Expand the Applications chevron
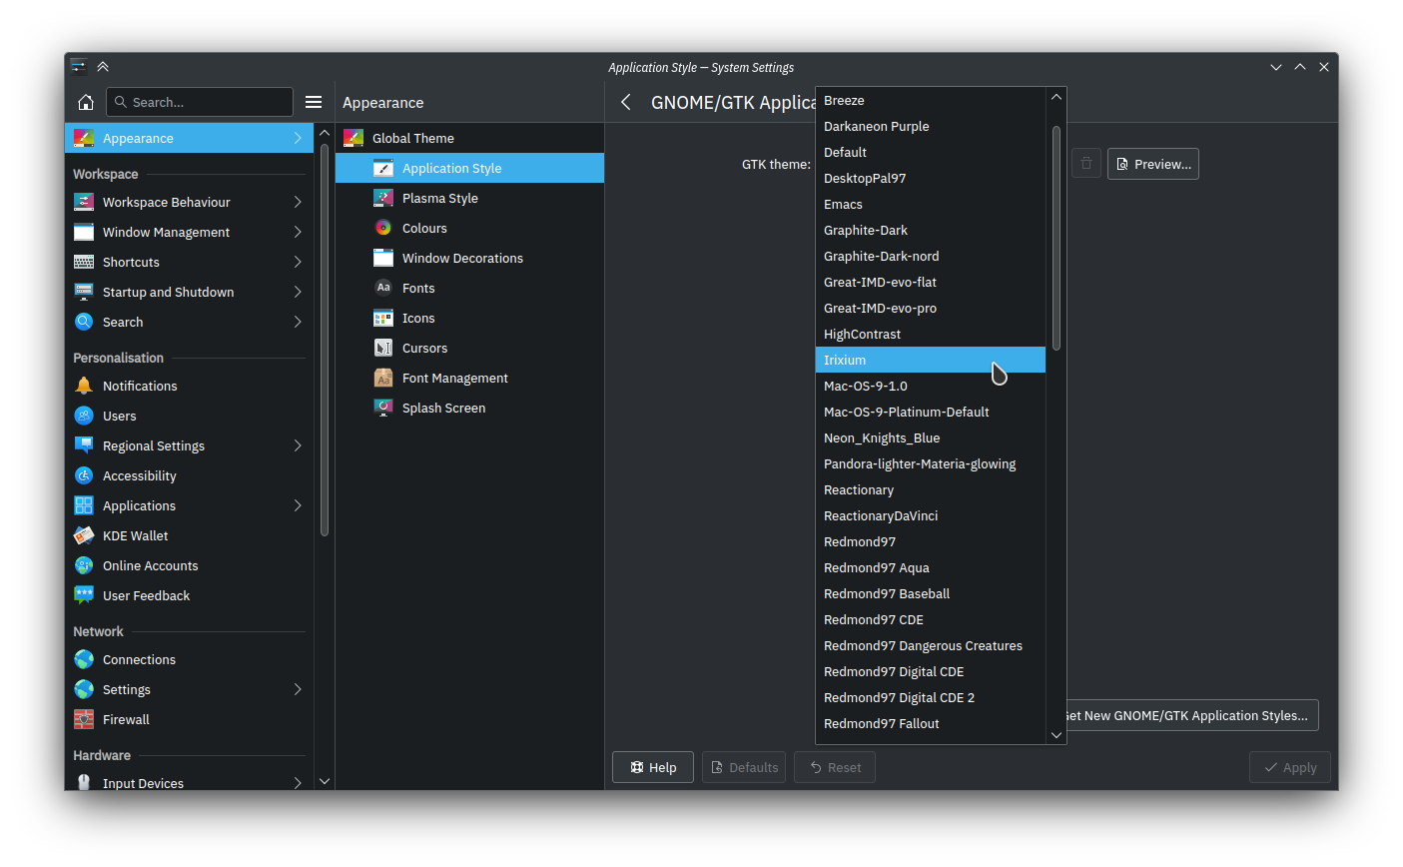 coord(298,505)
